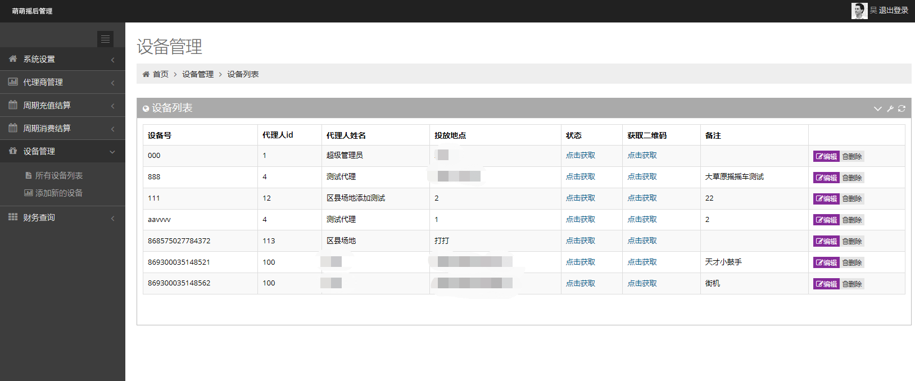The height and width of the screenshot is (381, 915).
Task: Expand the 系统设置 menu arrow
Action: 112,60
